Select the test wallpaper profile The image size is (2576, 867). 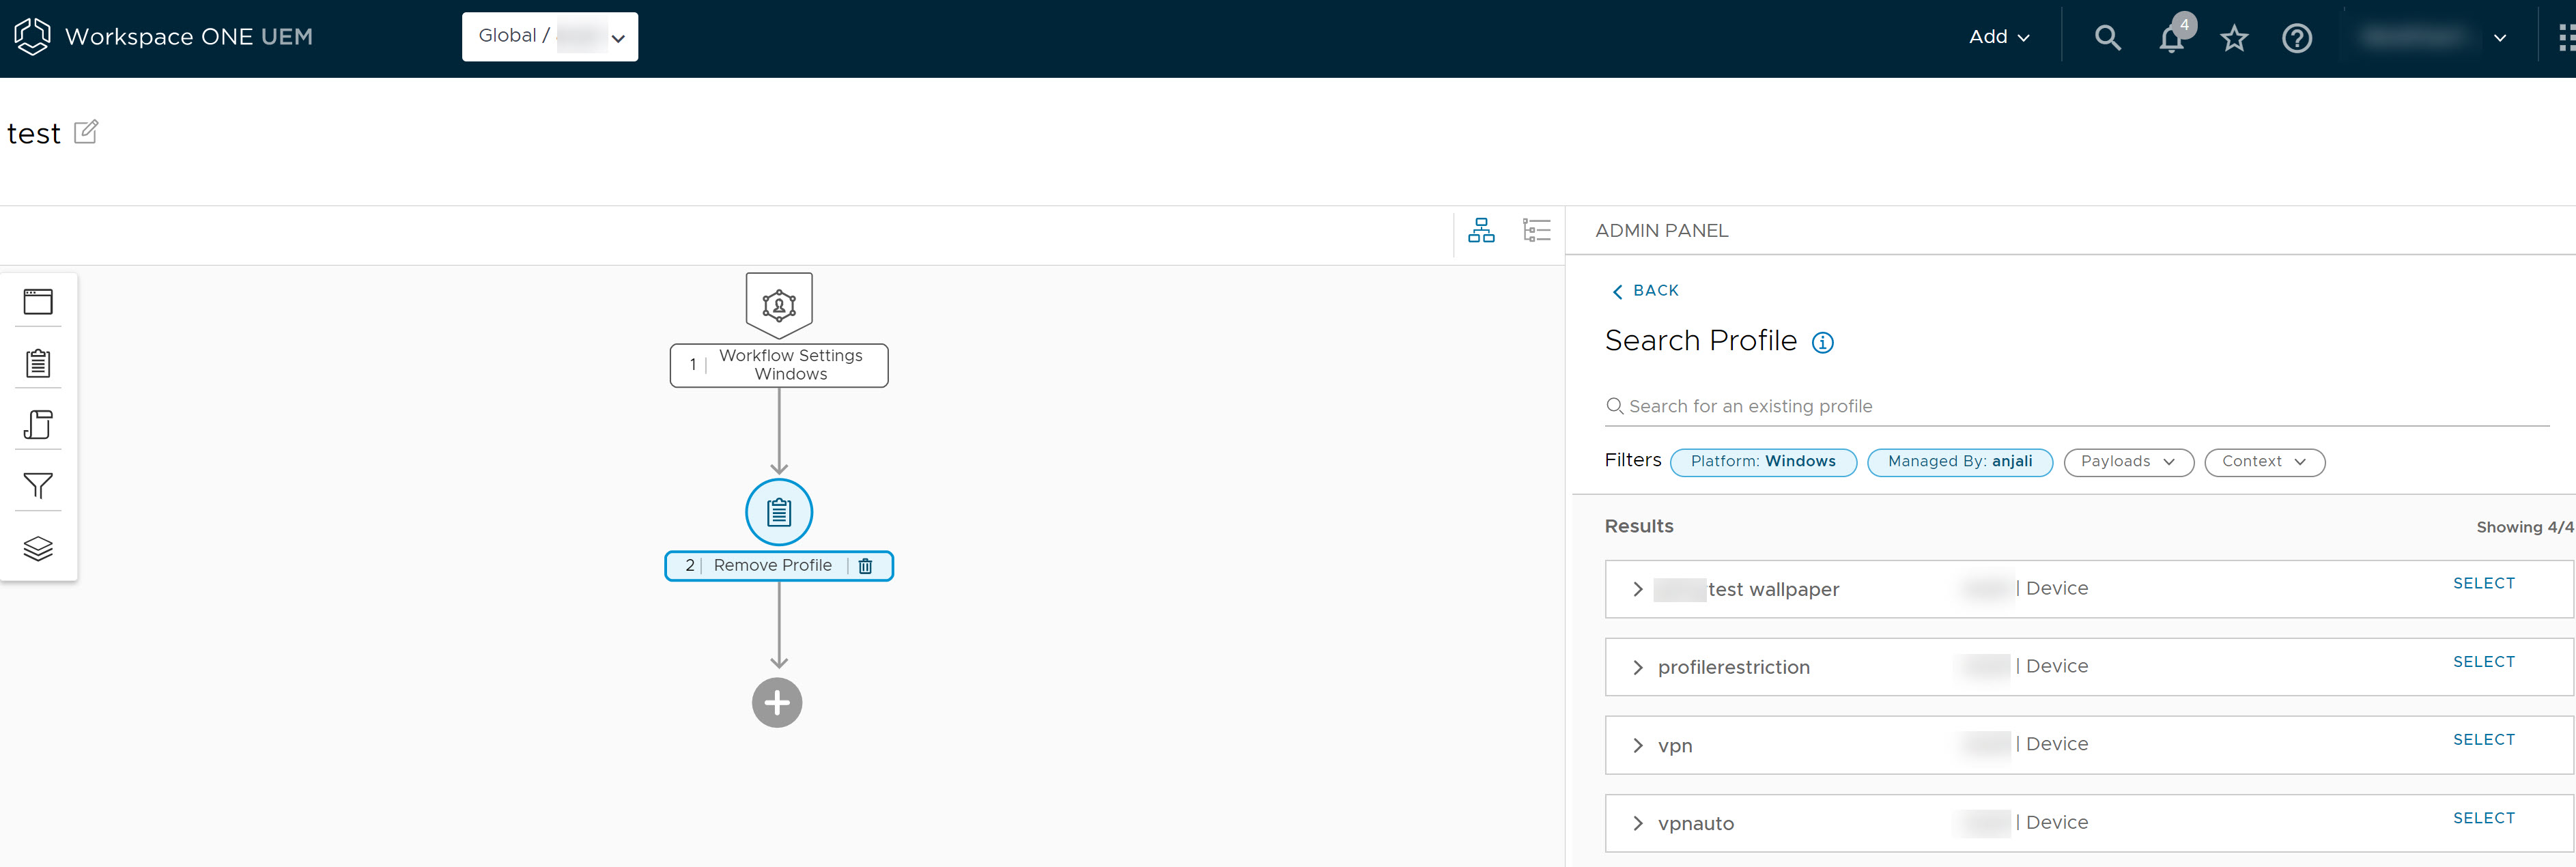pos(2483,584)
